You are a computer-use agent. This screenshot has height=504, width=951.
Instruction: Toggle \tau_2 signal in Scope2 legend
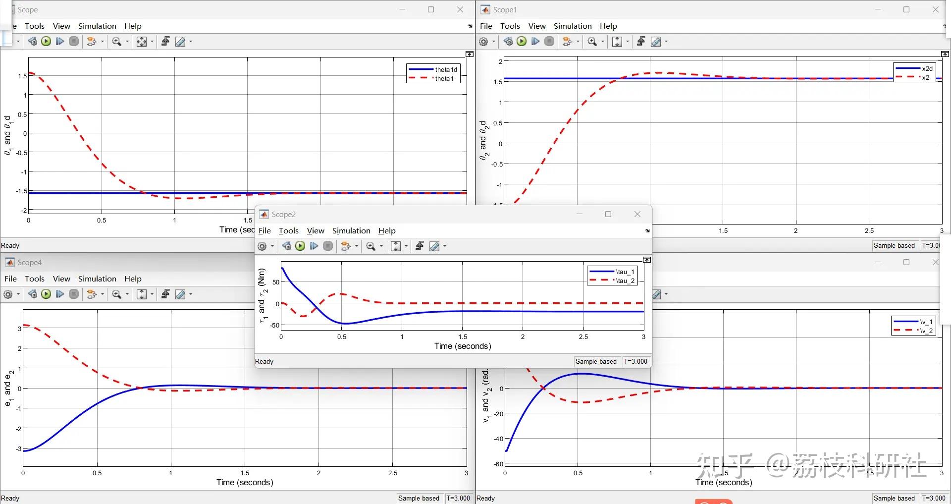(x=612, y=281)
